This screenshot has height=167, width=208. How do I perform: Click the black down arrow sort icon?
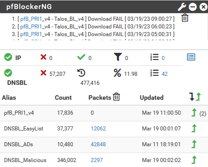click(x=192, y=97)
